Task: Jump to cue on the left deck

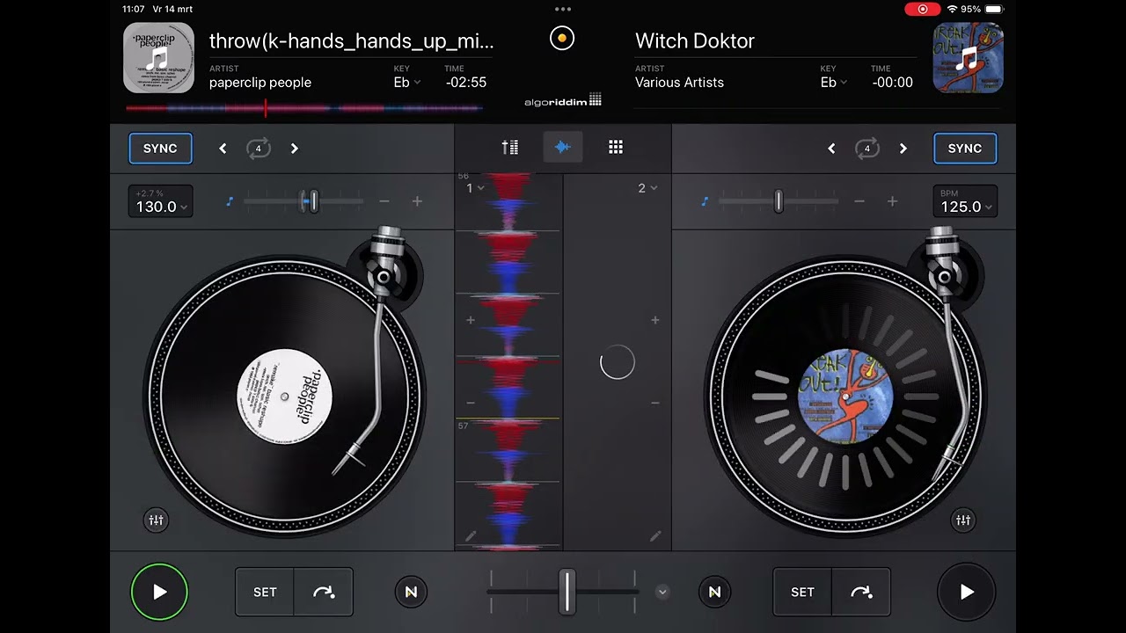Action: pos(324,593)
